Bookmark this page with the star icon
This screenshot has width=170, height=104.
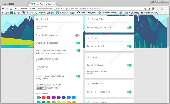coord(149,9)
